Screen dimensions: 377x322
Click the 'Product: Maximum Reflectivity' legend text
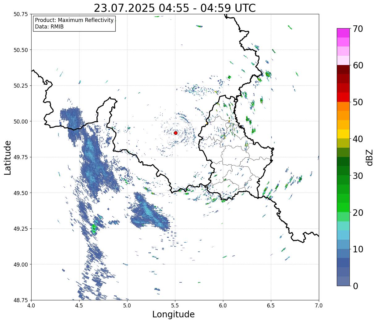tap(74, 20)
